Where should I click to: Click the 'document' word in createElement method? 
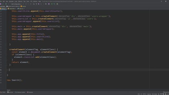(35, 52)
